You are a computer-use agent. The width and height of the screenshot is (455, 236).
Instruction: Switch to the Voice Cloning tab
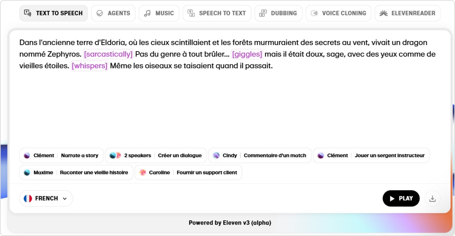[x=338, y=13]
